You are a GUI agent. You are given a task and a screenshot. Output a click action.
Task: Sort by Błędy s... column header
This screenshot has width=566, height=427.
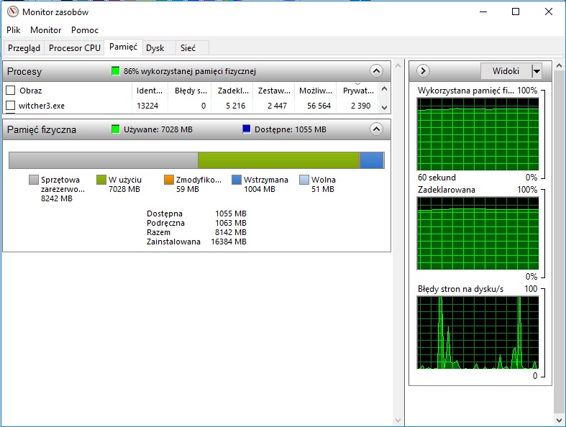coord(191,91)
